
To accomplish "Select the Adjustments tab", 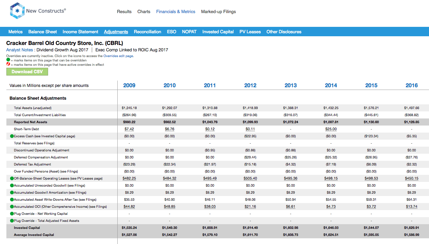I will [116, 32].
